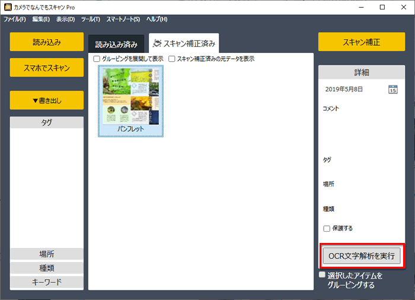Screen dimensions: 415x300
Task: Expand the キーワード section in sidebar
Action: pos(47,282)
